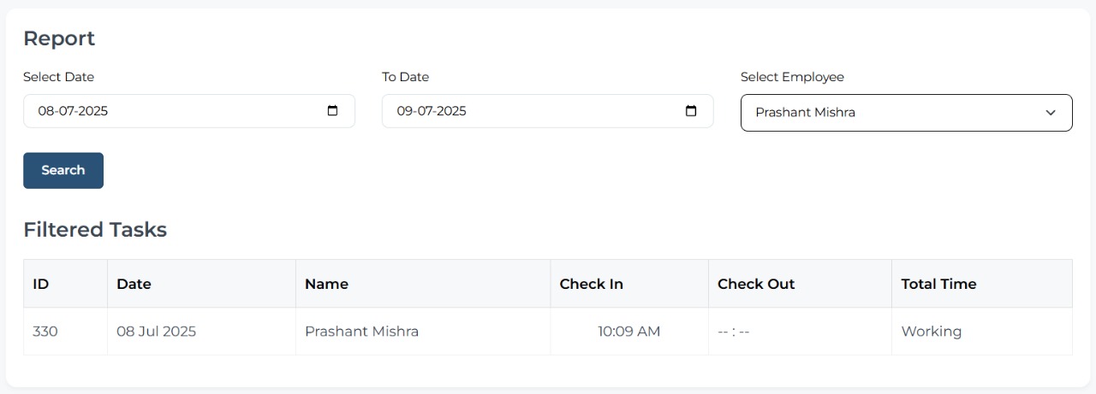
Task: Click the Check Out column header
Action: click(x=756, y=284)
